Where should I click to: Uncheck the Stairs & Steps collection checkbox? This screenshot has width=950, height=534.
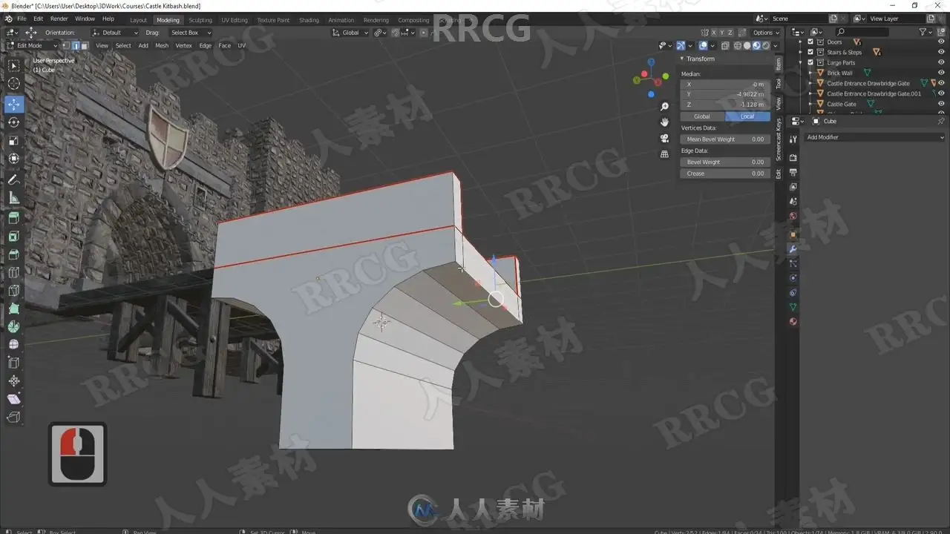tap(810, 53)
